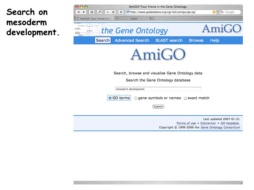The width and height of the screenshot is (254, 190).
Task: Click the URL address bar
Action: point(171,12)
